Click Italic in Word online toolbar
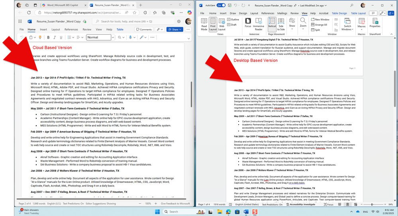 (x=55, y=38)
